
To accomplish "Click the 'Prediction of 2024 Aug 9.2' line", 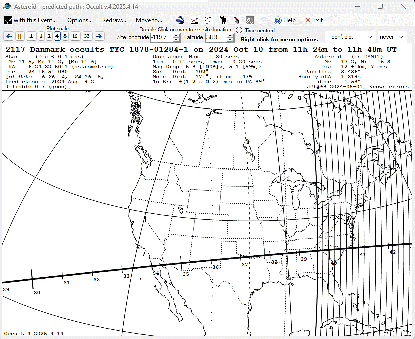I will 50,82.
